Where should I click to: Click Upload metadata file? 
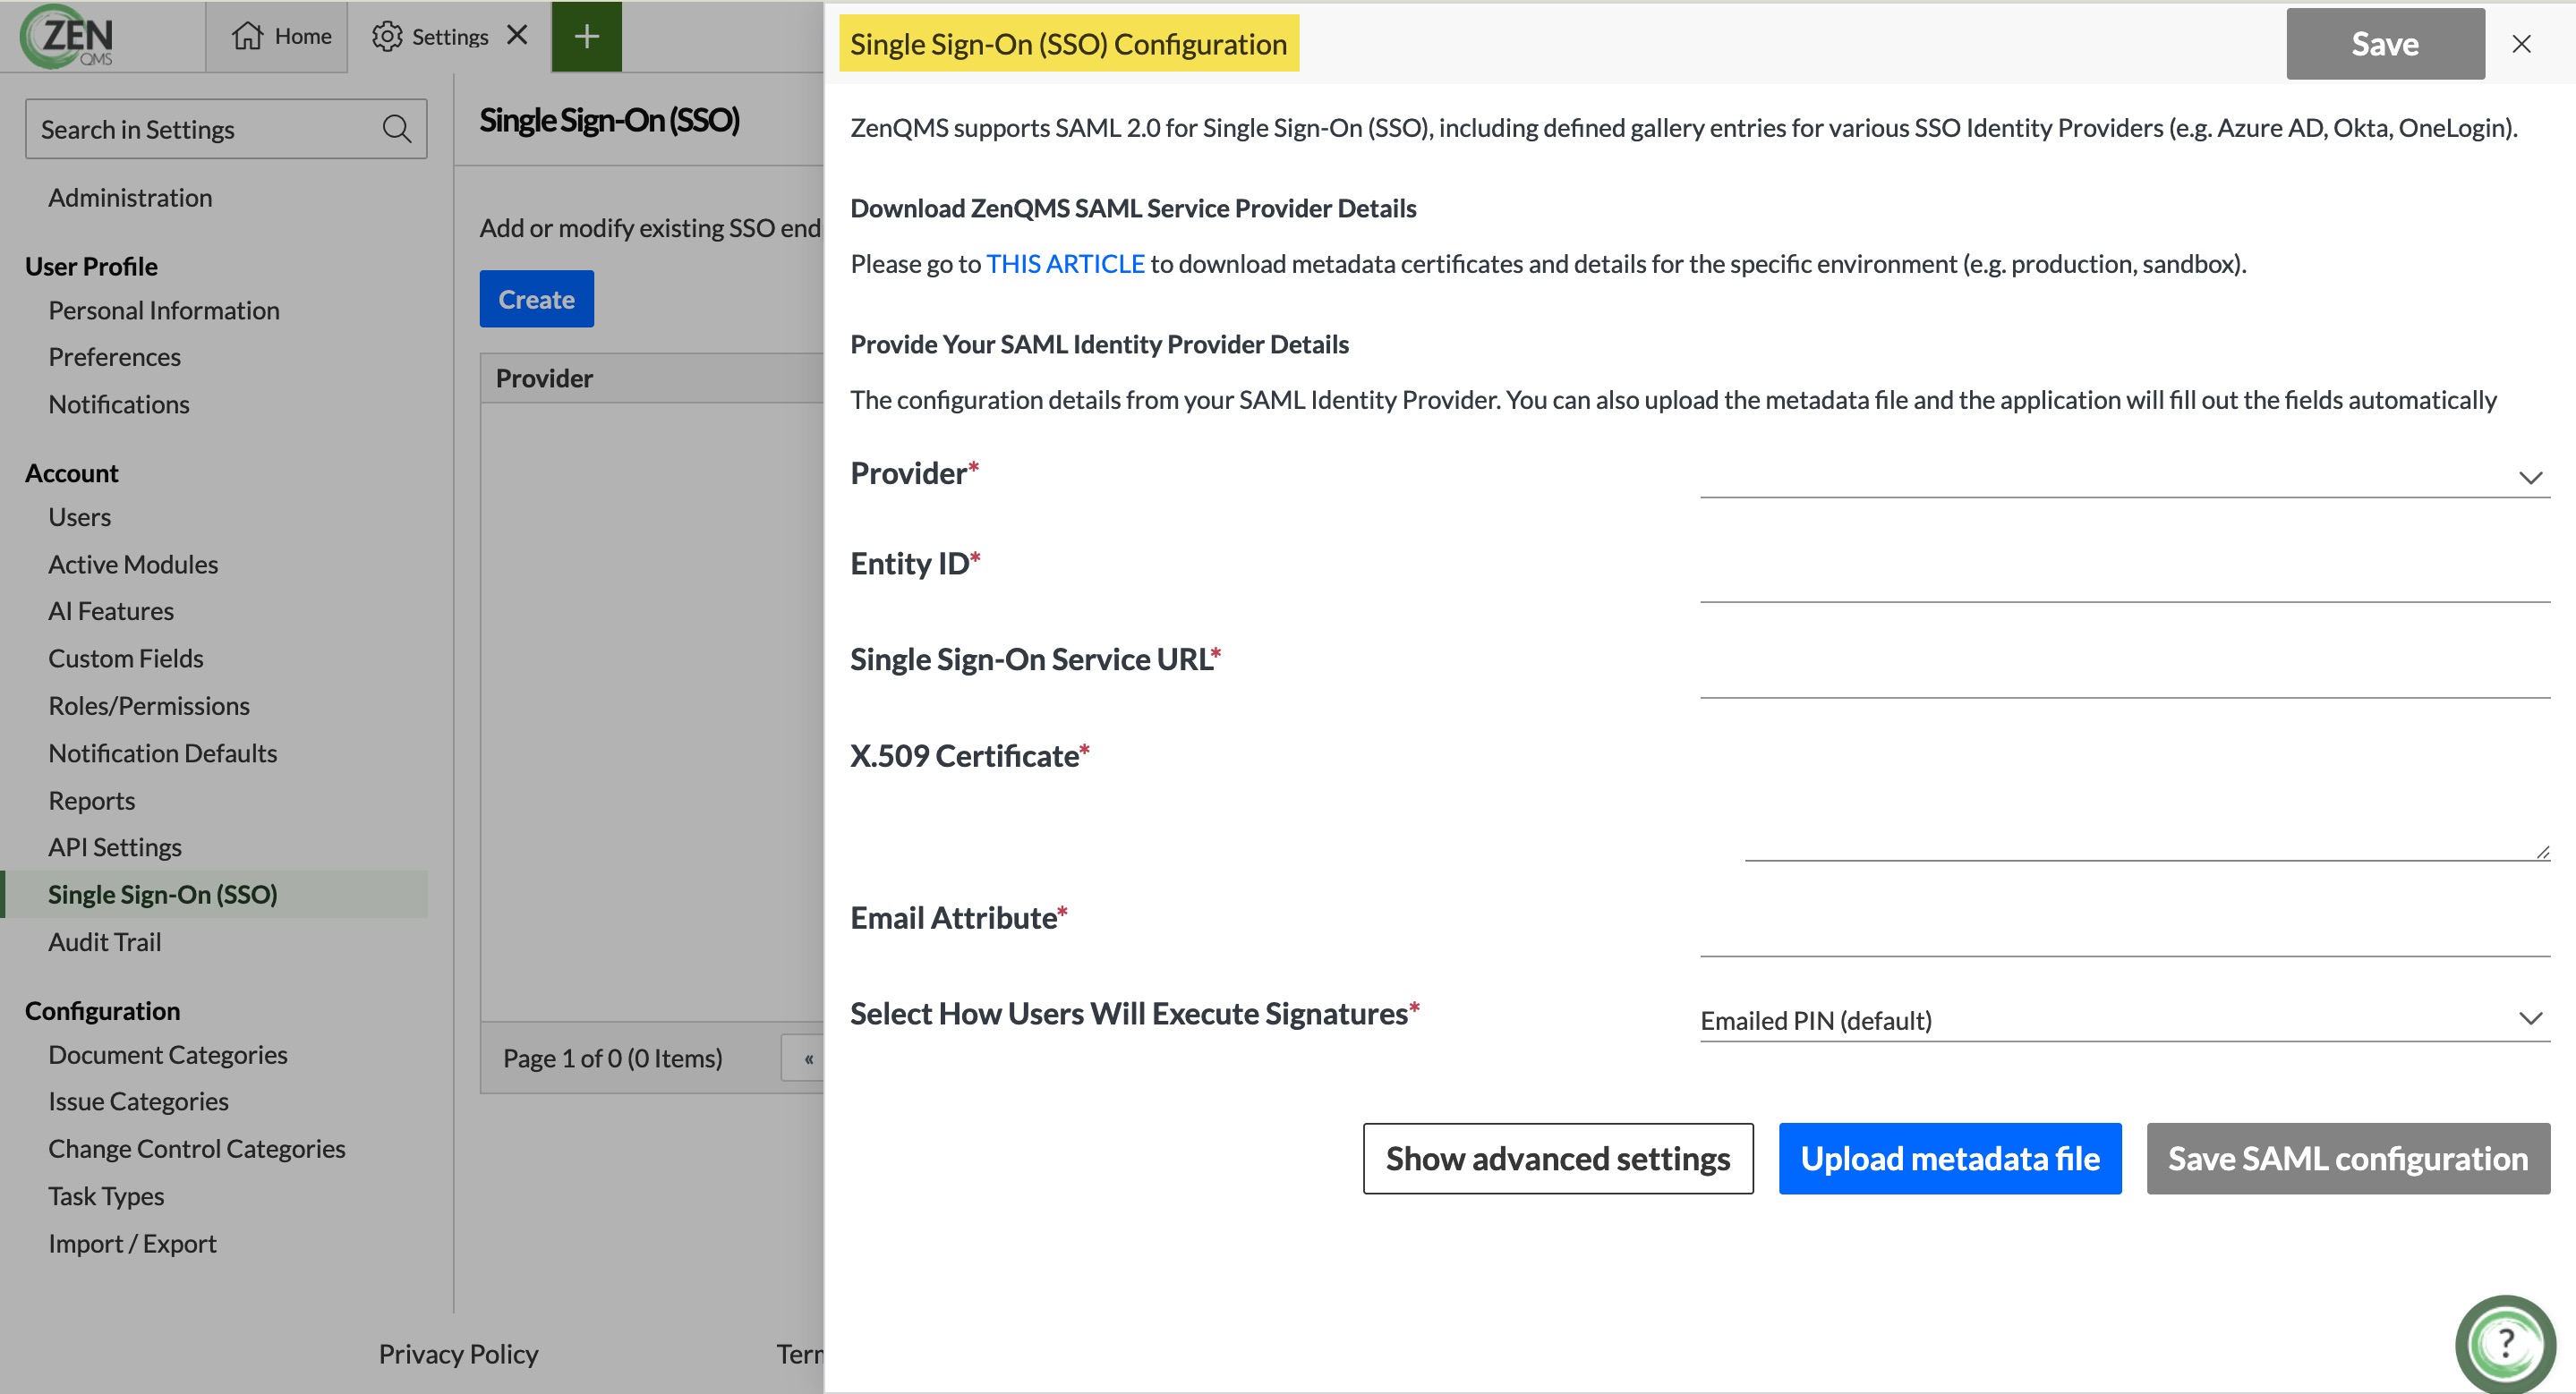click(1950, 1158)
